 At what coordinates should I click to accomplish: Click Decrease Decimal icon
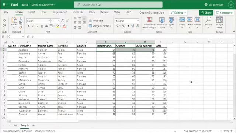point(137,26)
